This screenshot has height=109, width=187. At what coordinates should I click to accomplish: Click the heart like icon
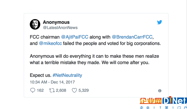[74, 90]
